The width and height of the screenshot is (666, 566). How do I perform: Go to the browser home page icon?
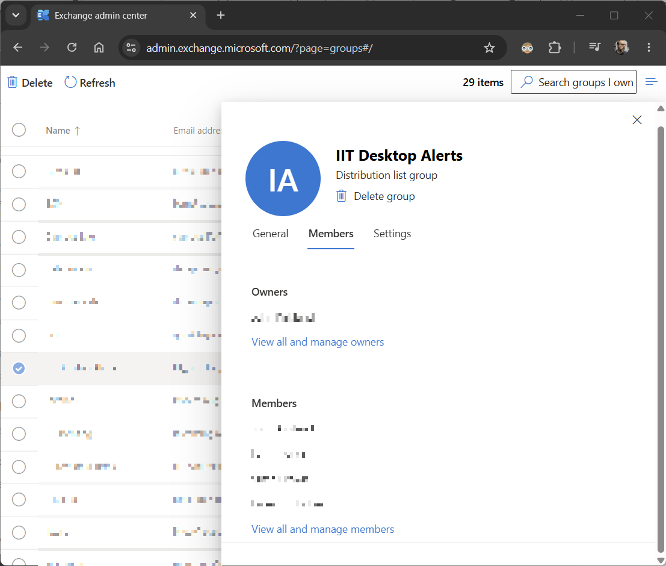tap(99, 48)
